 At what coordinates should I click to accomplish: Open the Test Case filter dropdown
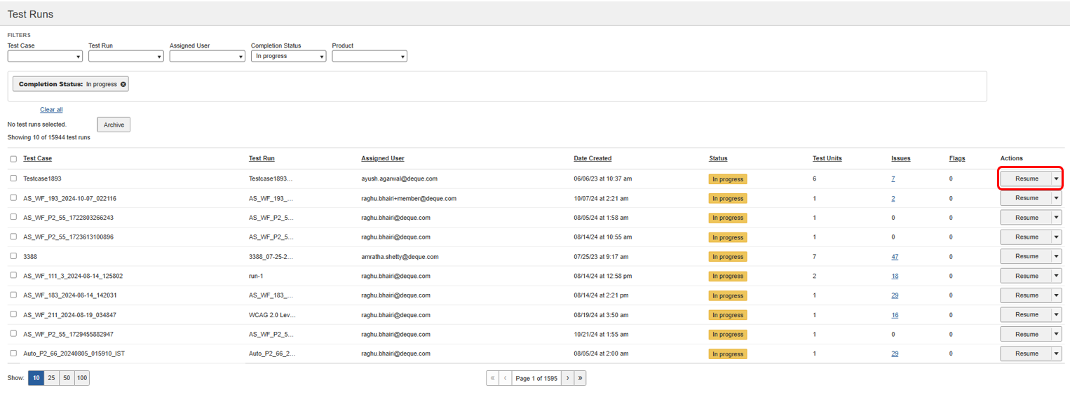pyautogui.click(x=45, y=57)
